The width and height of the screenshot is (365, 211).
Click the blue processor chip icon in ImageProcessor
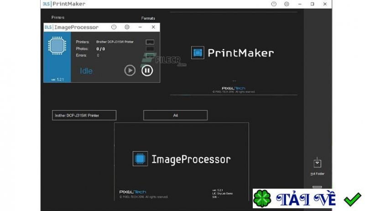pyautogui.click(x=57, y=46)
